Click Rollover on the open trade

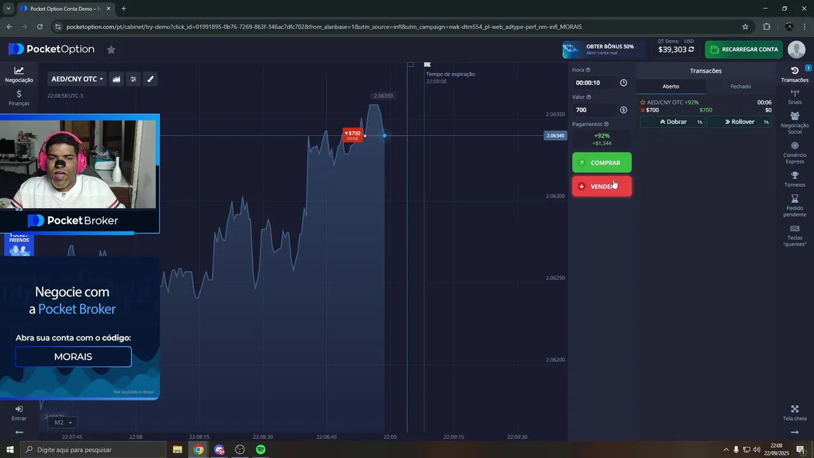740,121
